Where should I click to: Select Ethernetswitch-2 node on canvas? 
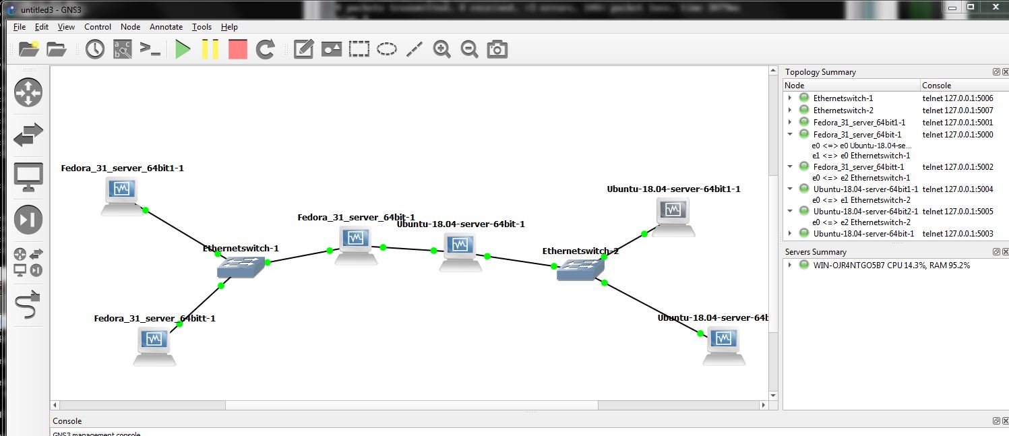point(581,270)
